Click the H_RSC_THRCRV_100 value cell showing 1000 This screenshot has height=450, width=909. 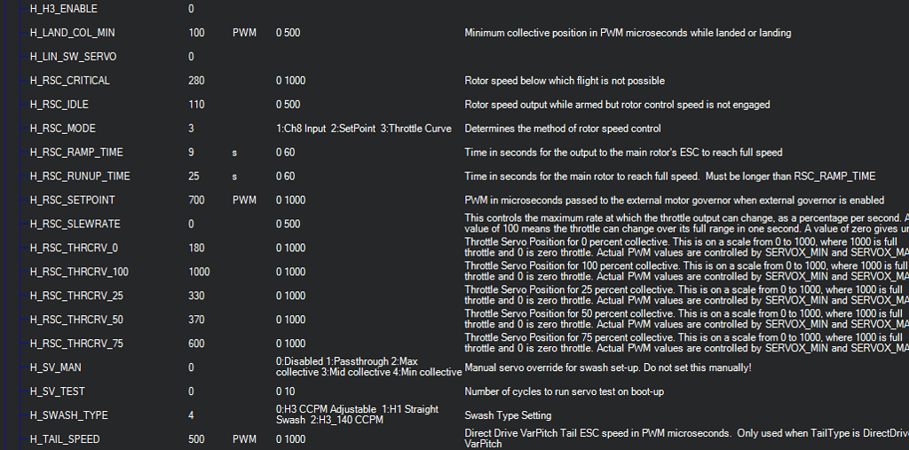199,272
